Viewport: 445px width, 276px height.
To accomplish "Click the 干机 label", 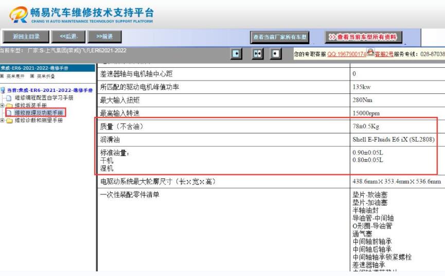I will click(106, 161).
